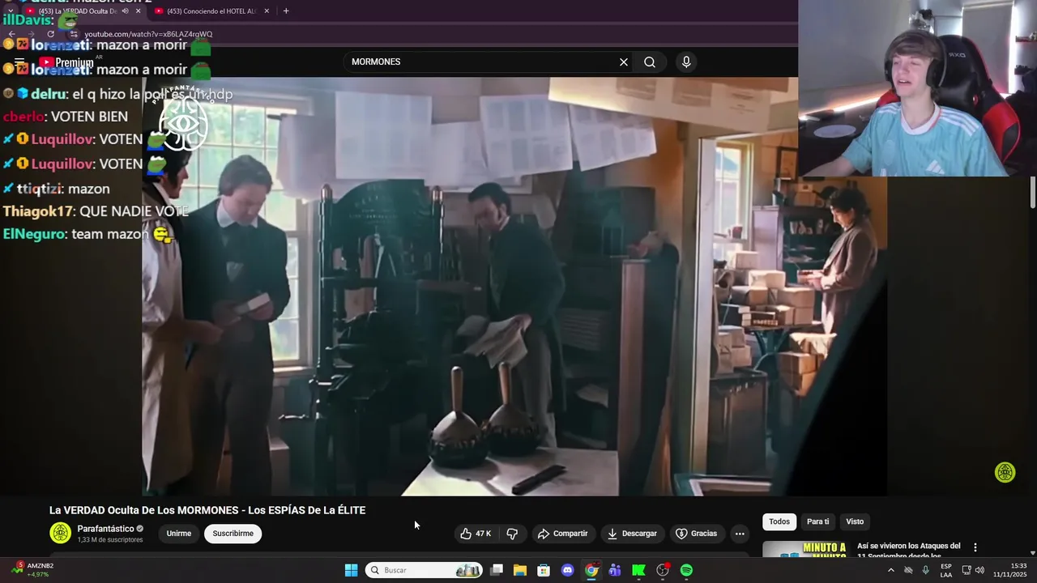Open a new browser tab
Screen dimensions: 1037x583
click(x=286, y=11)
